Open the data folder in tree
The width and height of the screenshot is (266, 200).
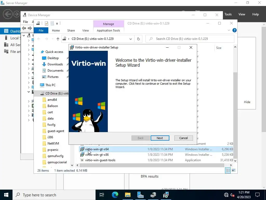(x=50, y=118)
